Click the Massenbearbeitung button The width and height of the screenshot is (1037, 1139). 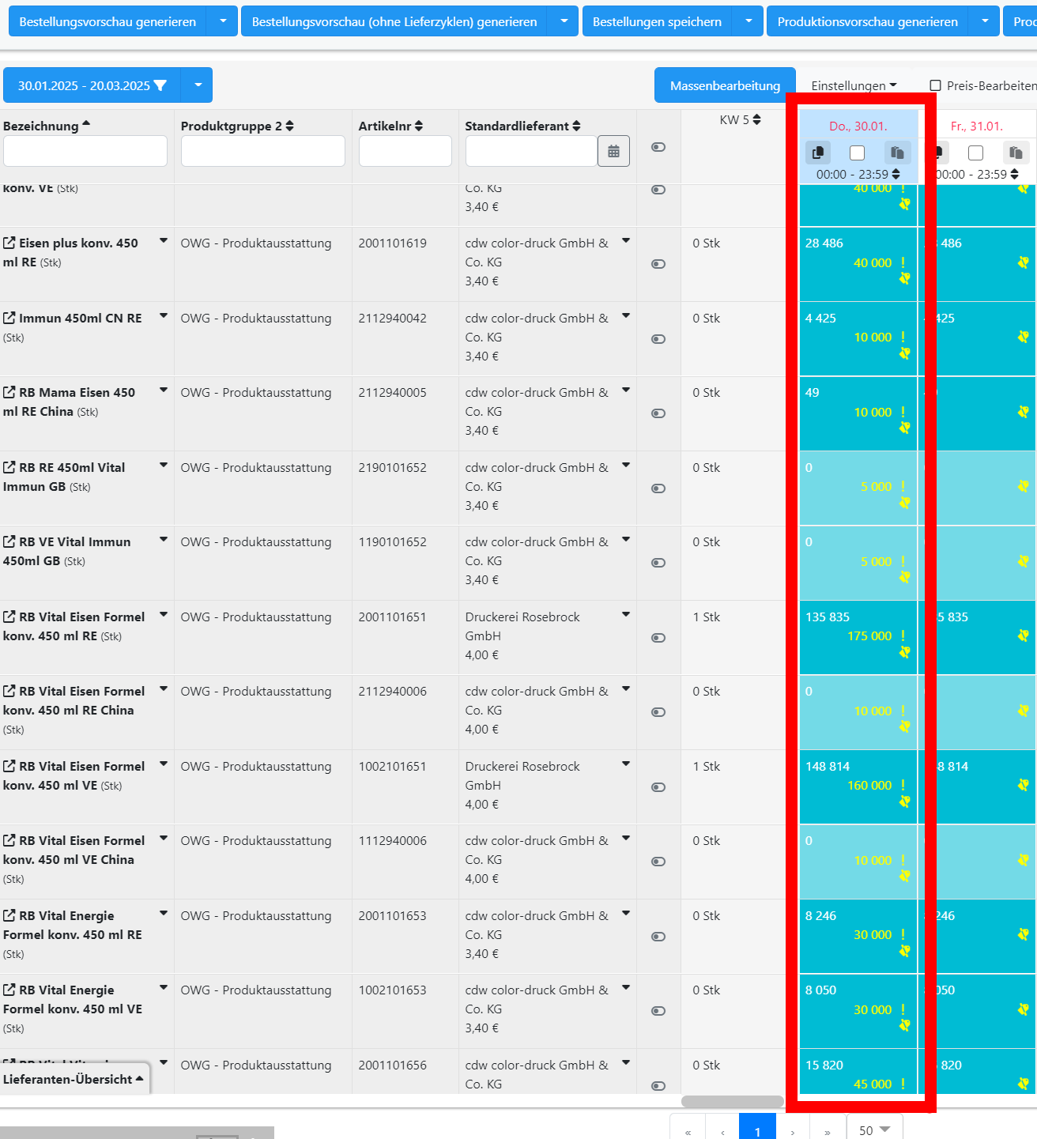pyautogui.click(x=724, y=85)
